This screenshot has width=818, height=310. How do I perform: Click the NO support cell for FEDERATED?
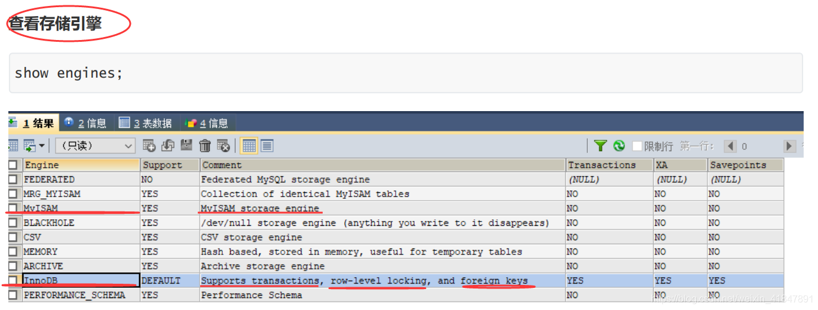pyautogui.click(x=170, y=179)
